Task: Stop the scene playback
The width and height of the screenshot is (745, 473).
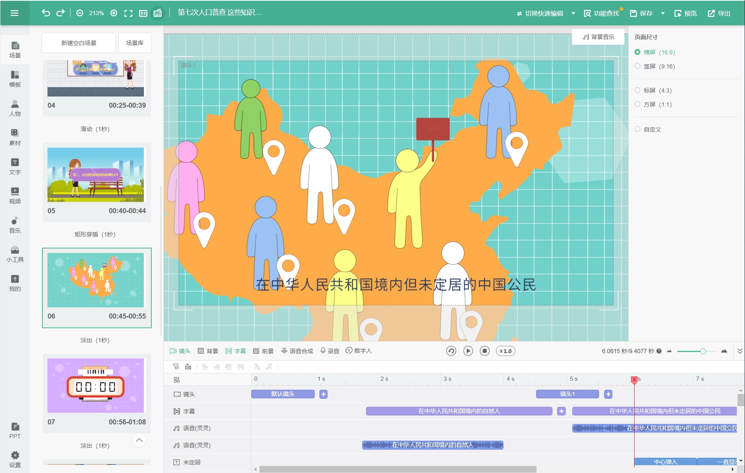Action: [x=485, y=351]
